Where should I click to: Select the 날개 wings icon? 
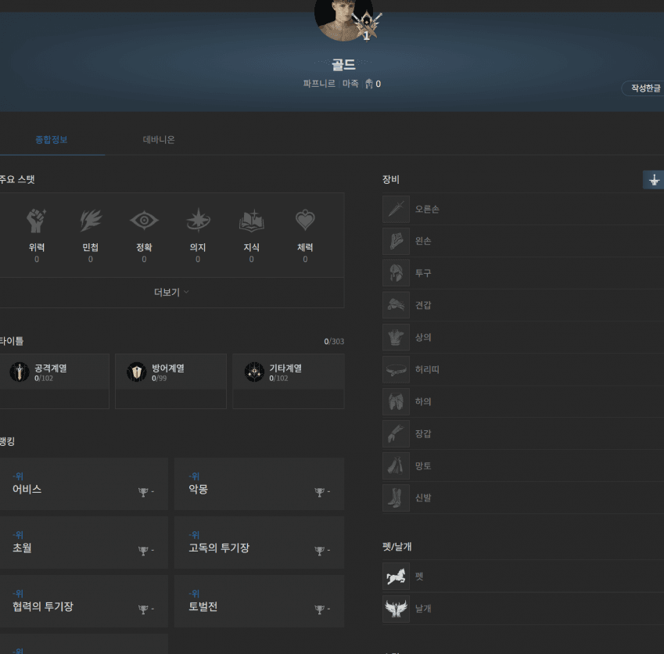click(396, 608)
